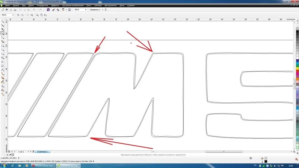Open the Макет menu
Screen dimensions: 299x168
click(x=31, y=6)
